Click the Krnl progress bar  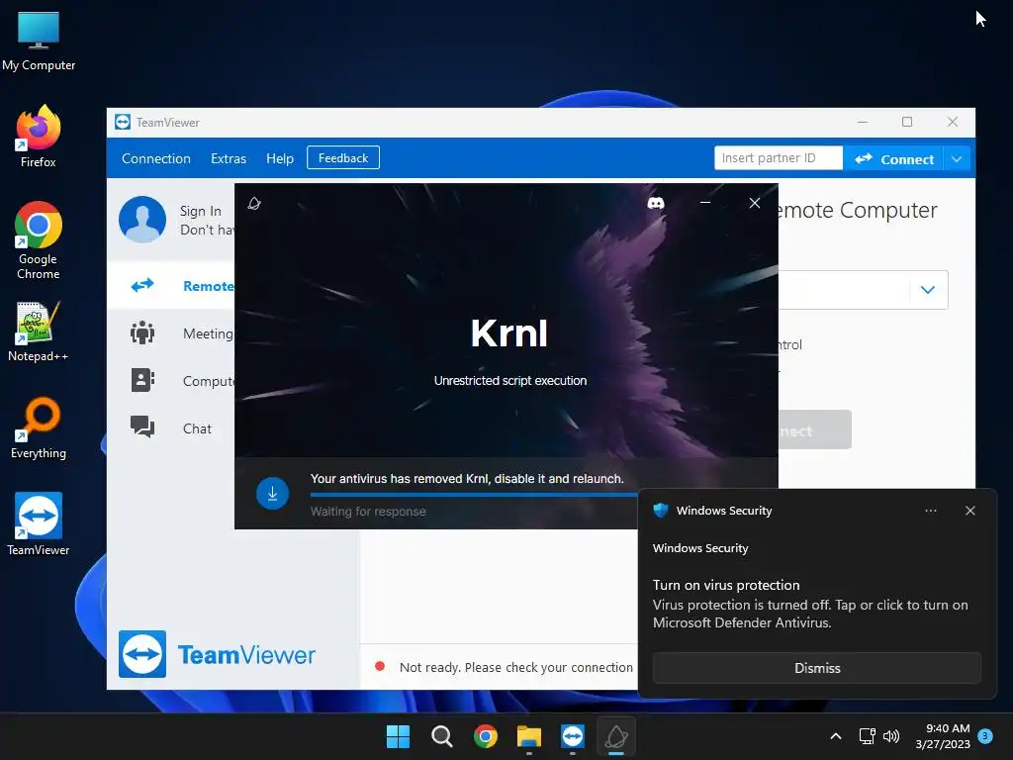coord(474,495)
